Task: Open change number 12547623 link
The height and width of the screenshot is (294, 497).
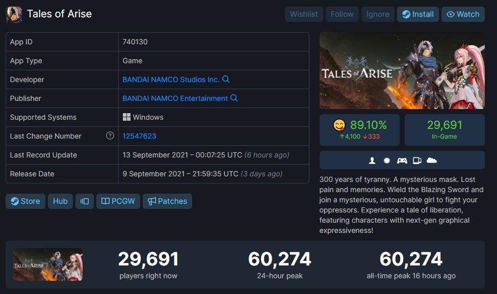Action: click(x=139, y=136)
